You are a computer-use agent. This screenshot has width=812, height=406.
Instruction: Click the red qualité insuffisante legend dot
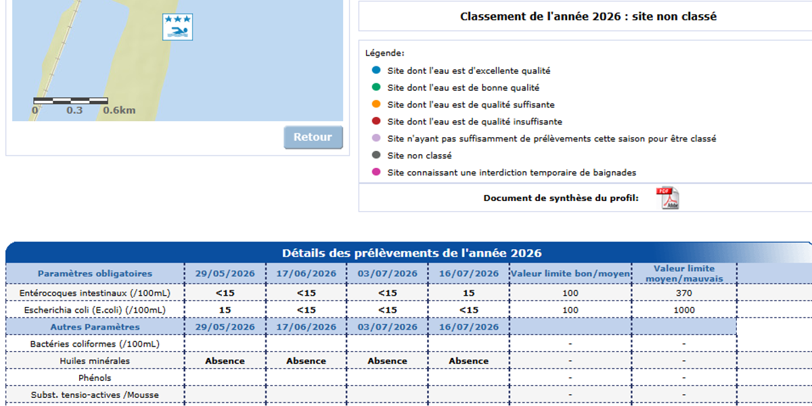coord(376,121)
